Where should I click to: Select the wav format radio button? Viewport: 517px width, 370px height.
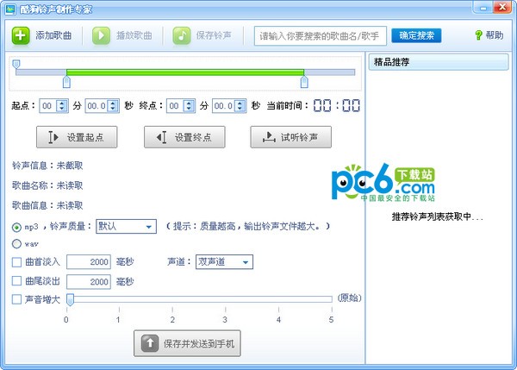click(x=16, y=244)
